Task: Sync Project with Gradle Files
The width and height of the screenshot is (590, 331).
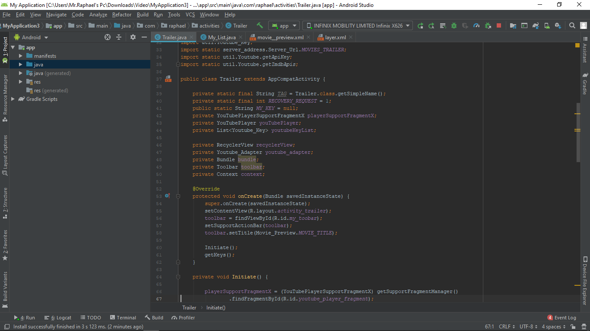Action: (x=536, y=26)
